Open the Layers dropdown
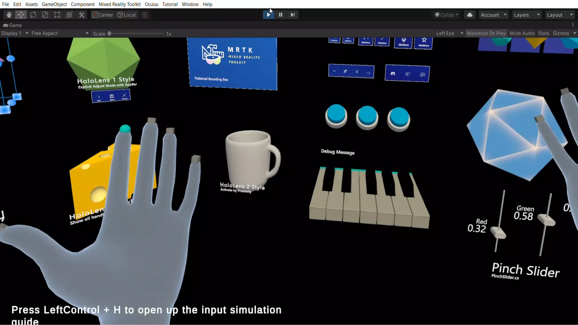Screen dimensions: 578x325 point(526,15)
